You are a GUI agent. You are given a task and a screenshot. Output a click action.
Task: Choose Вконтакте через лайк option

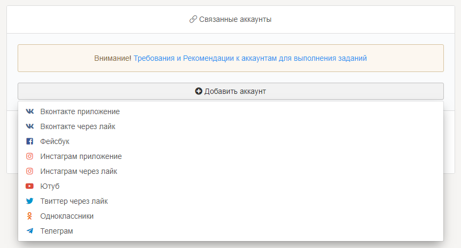pos(77,127)
